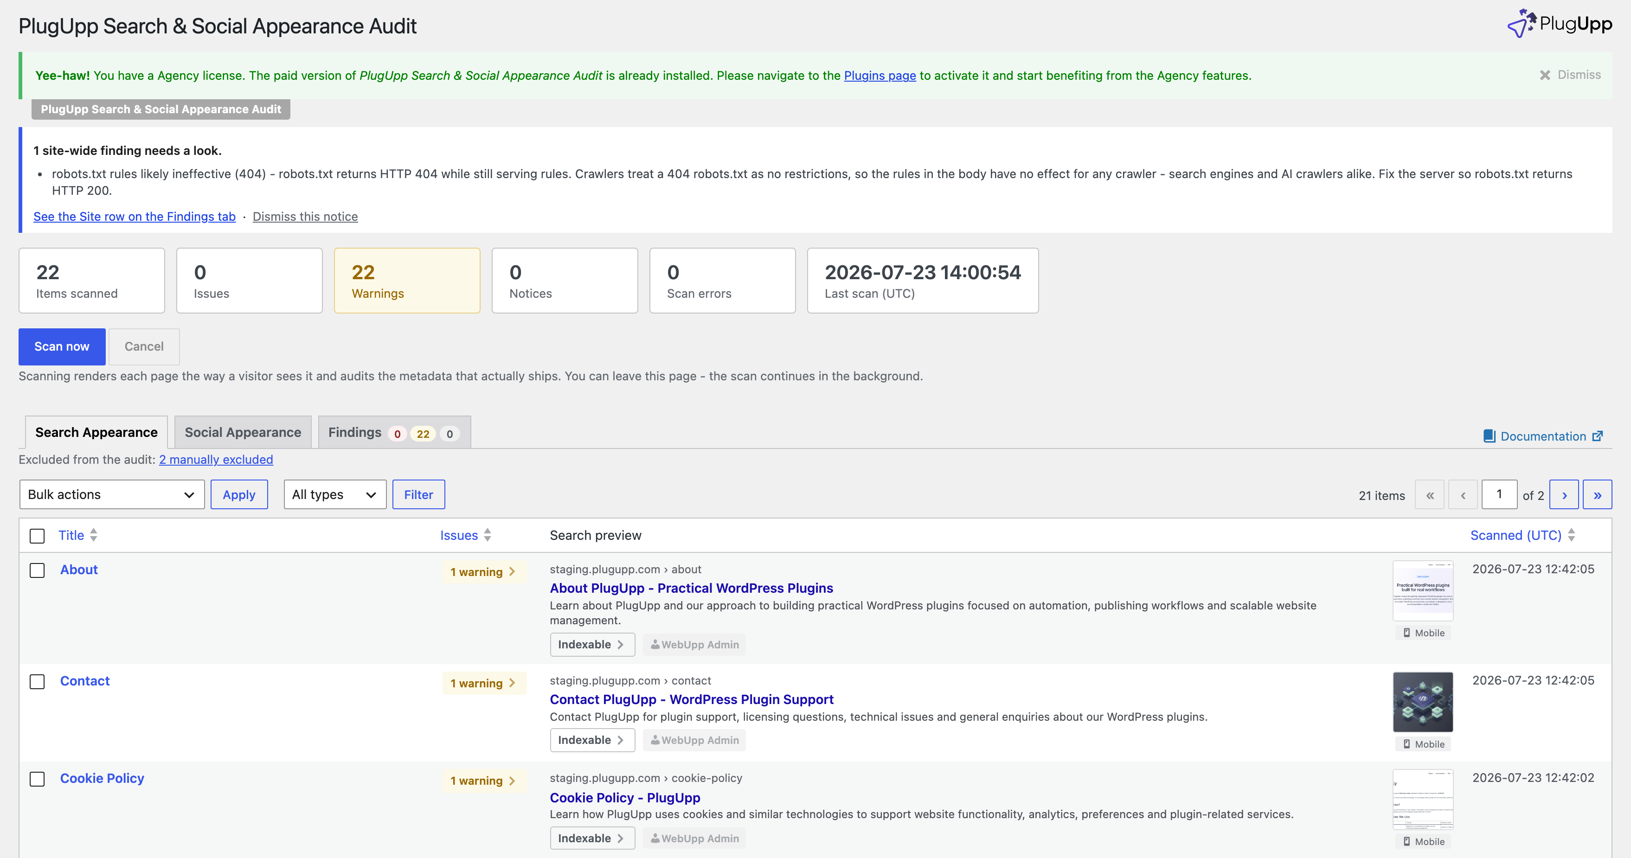
Task: Open About PlugUpp search preview title
Action: (x=691, y=588)
